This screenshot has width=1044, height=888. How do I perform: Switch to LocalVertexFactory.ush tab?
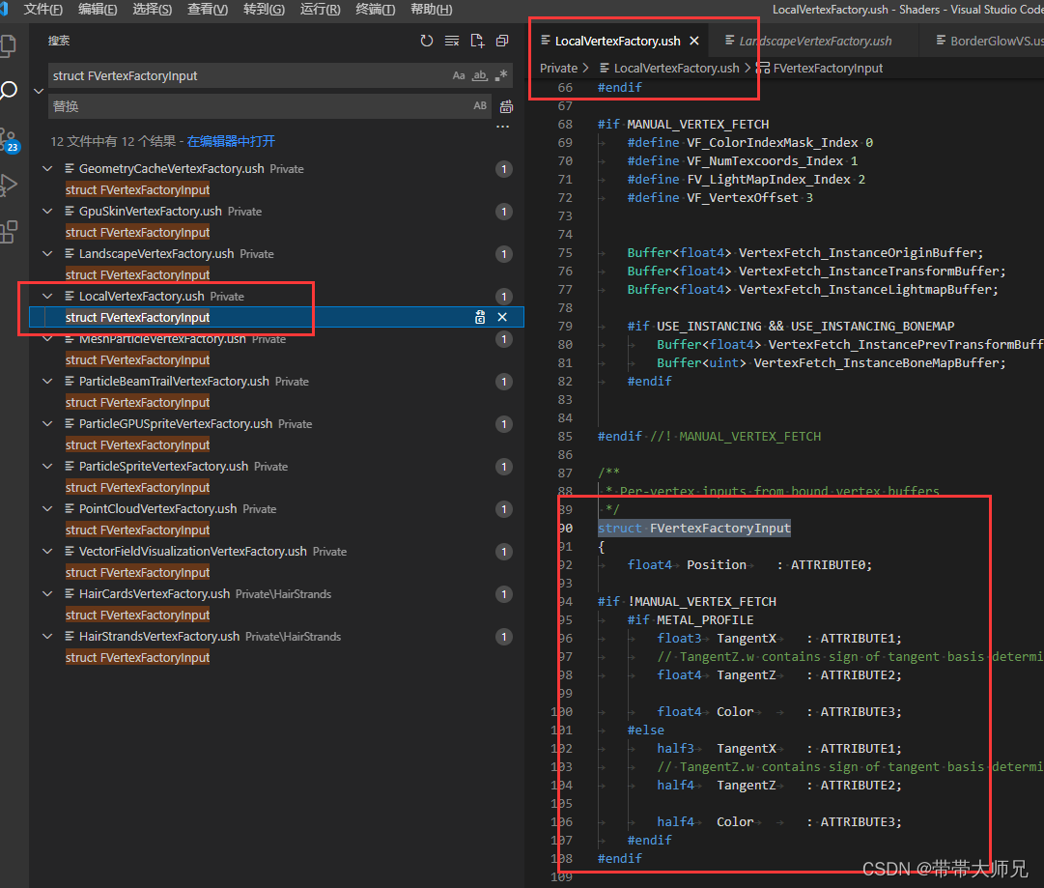coord(617,41)
